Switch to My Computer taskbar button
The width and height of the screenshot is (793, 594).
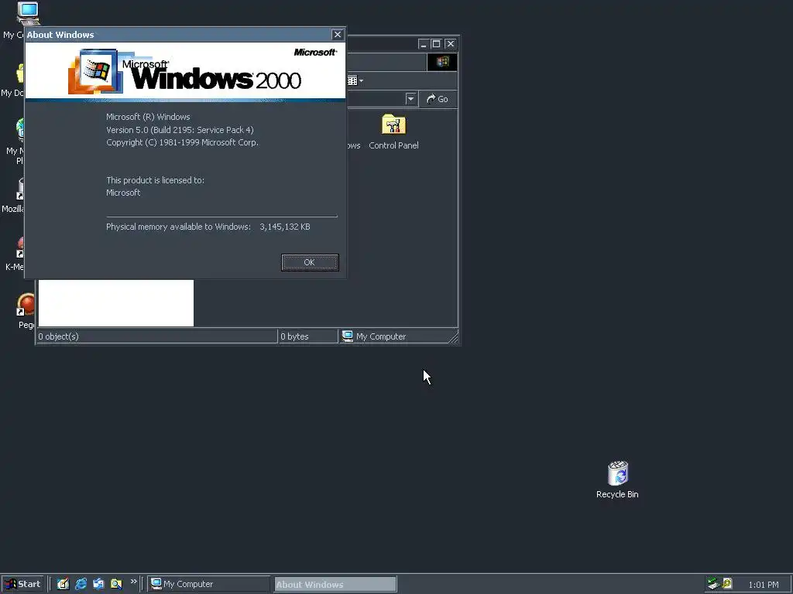pyautogui.click(x=209, y=584)
